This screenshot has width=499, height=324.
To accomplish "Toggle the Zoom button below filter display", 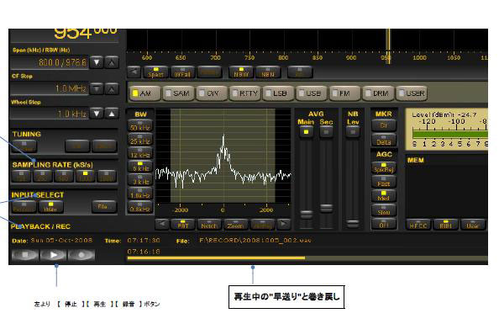I will click(235, 224).
